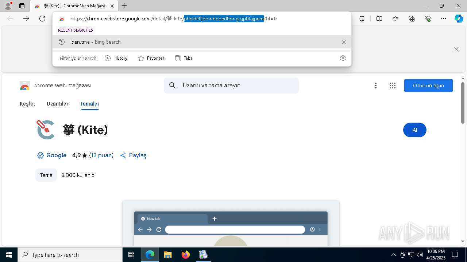This screenshot has height=262, width=467.
Task: Click the address bar URL field
Action: [x=174, y=19]
